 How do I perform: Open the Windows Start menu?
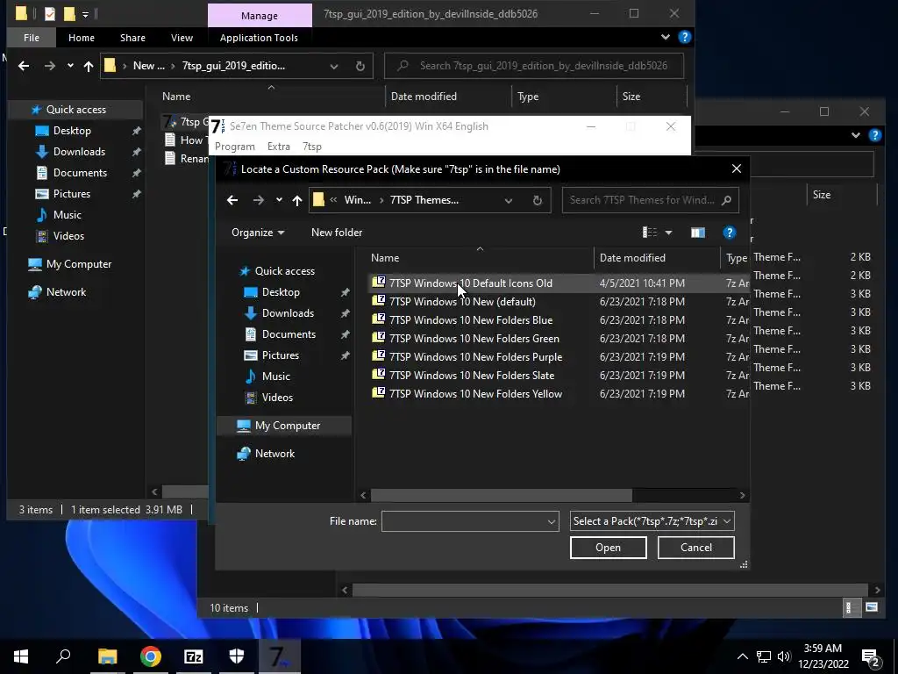pos(21,656)
